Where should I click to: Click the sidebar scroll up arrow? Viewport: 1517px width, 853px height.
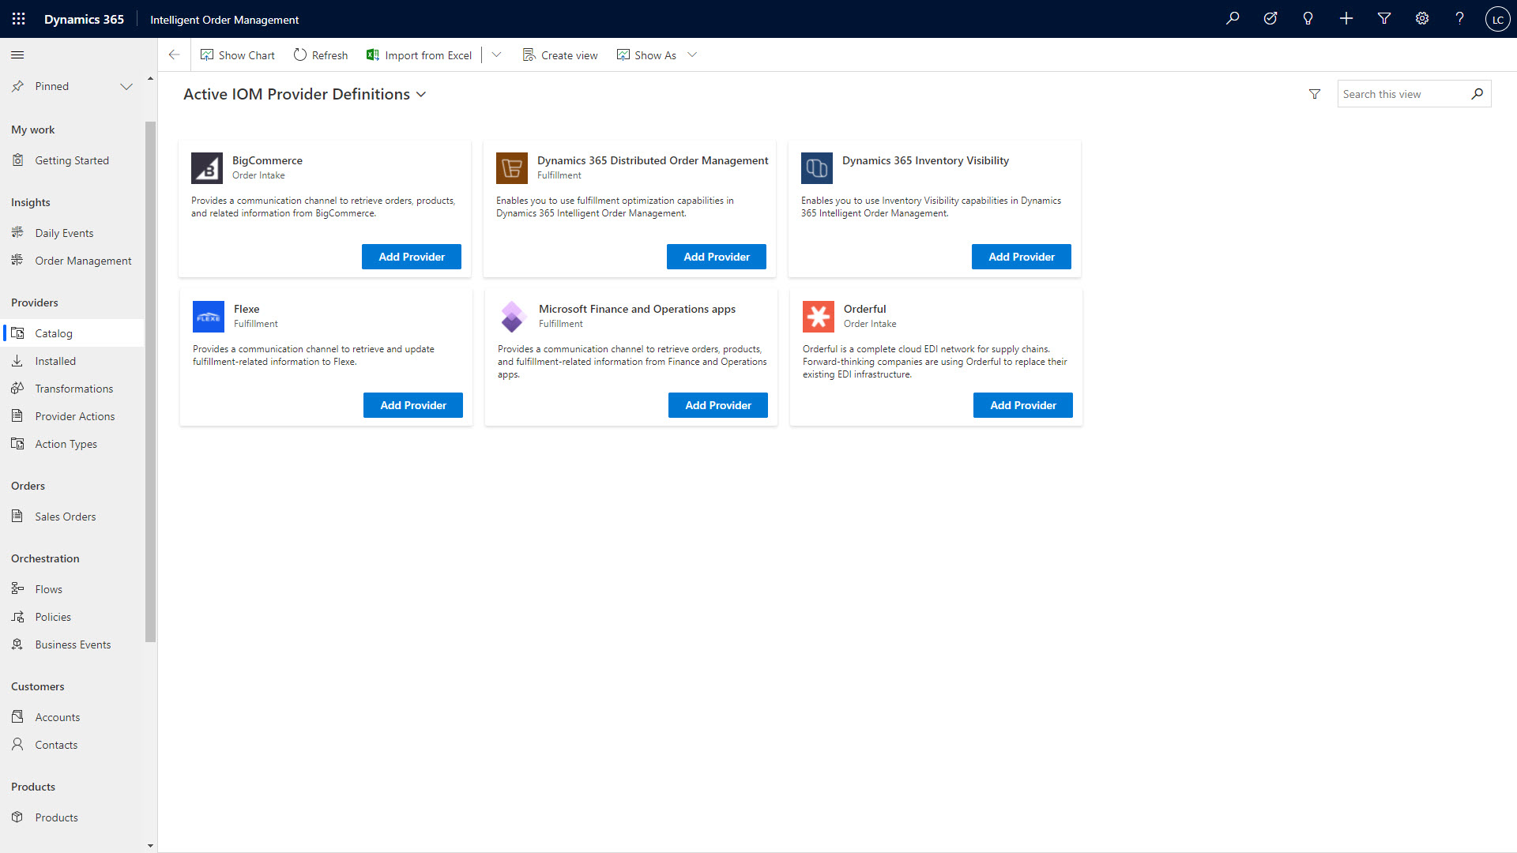coord(150,78)
